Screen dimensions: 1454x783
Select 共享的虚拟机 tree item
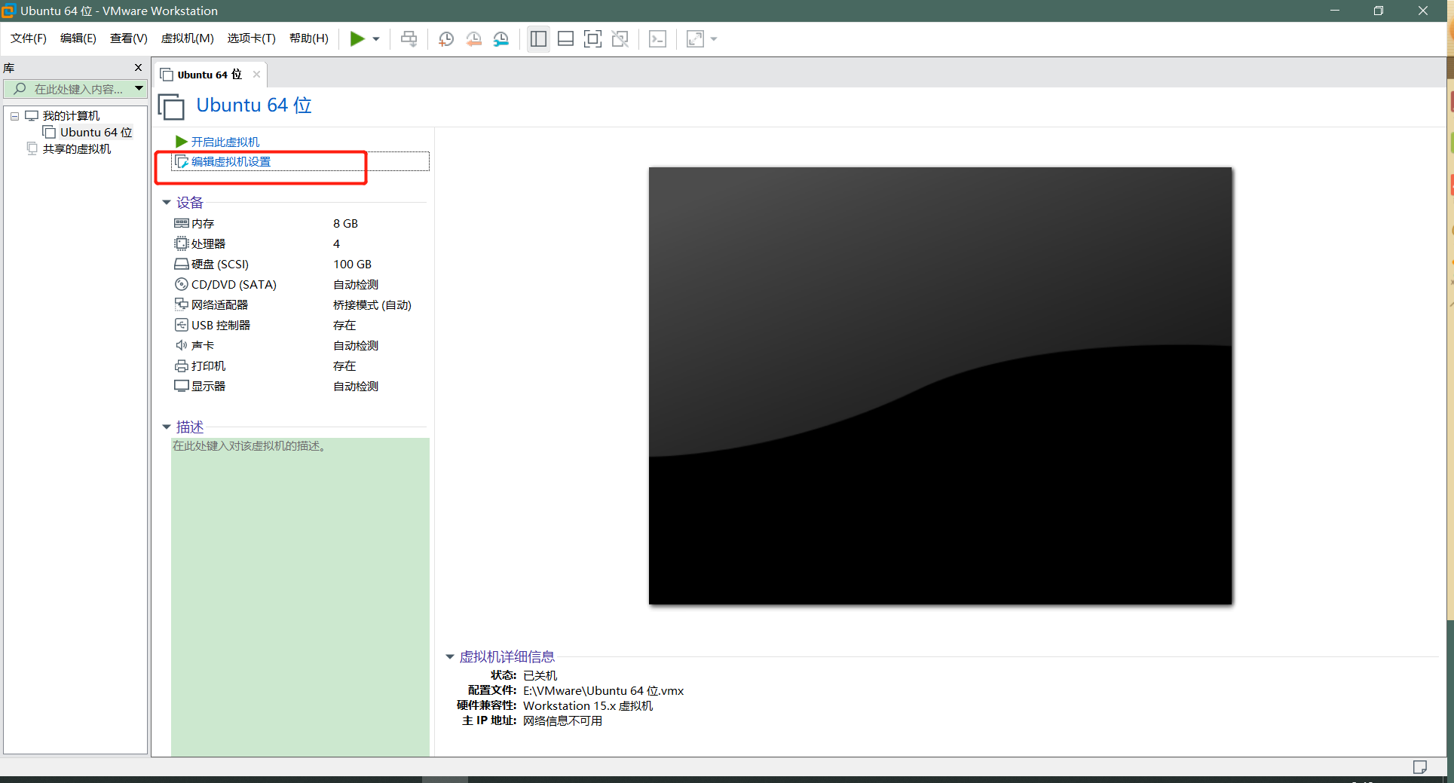click(76, 149)
